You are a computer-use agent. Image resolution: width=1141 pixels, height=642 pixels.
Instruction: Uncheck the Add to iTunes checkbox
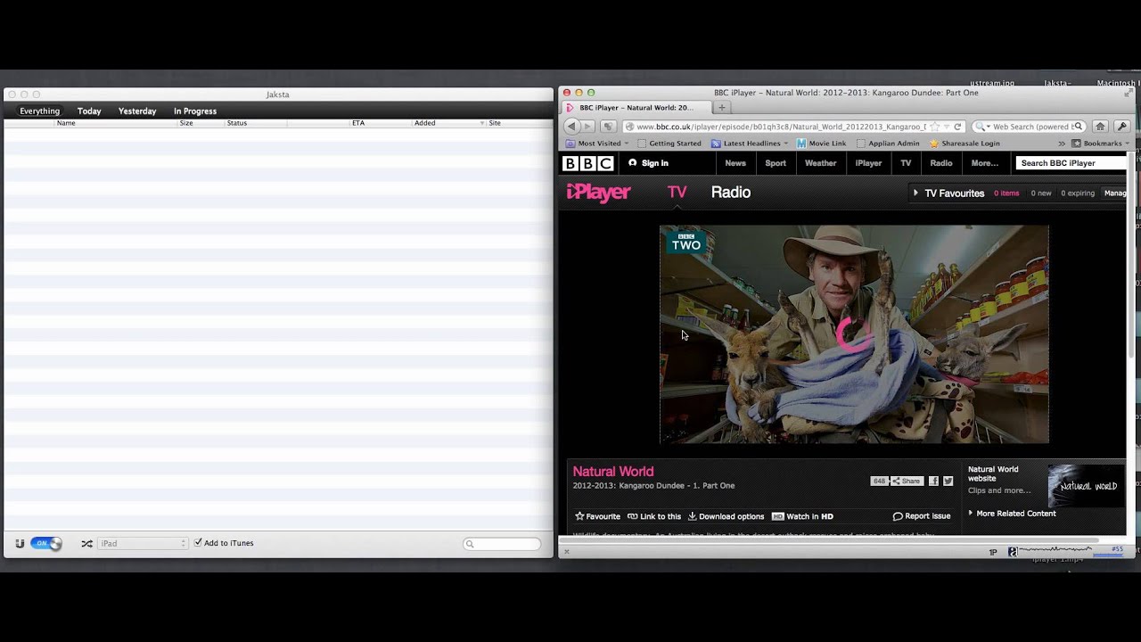[198, 542]
